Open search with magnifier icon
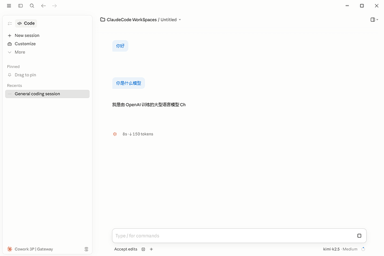This screenshot has height=256, width=384. click(32, 6)
